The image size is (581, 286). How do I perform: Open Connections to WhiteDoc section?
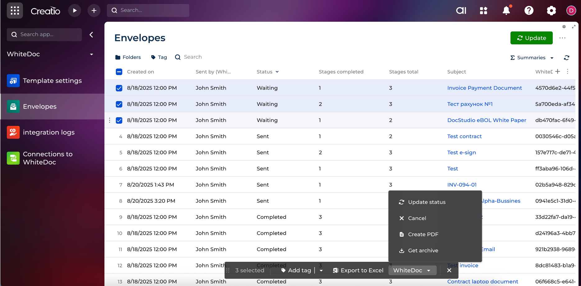pyautogui.click(x=52, y=158)
